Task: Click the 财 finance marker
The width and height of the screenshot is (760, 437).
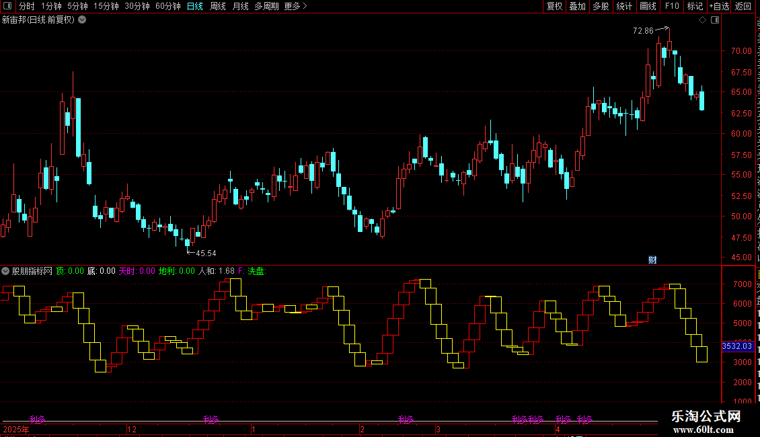Action: [x=652, y=260]
